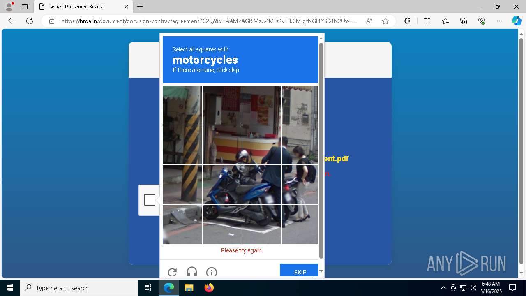Open the Collections icon
The height and width of the screenshot is (296, 526).
click(464, 21)
